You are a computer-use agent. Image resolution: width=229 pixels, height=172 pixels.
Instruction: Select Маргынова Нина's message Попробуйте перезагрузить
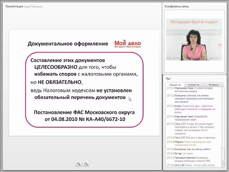(x=187, y=118)
